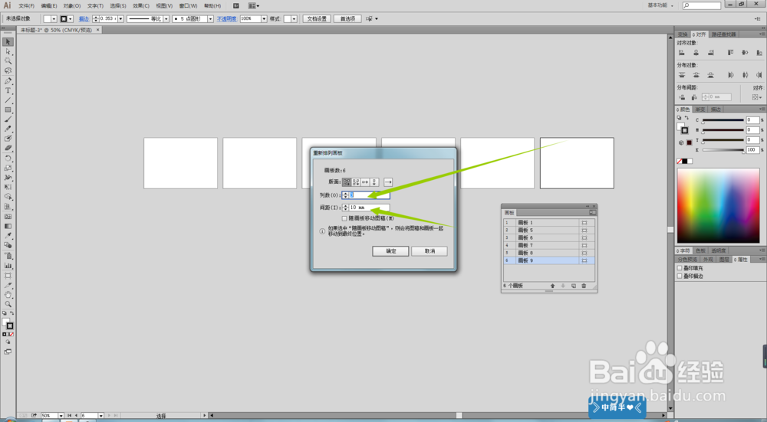Open opacity 100% dropdown
The image size is (767, 422).
(264, 18)
